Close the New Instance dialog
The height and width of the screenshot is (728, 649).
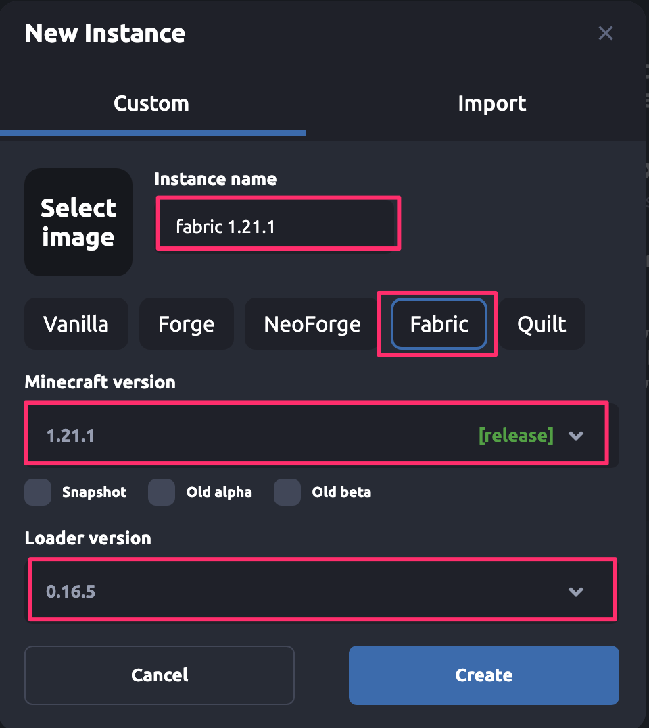click(x=605, y=33)
